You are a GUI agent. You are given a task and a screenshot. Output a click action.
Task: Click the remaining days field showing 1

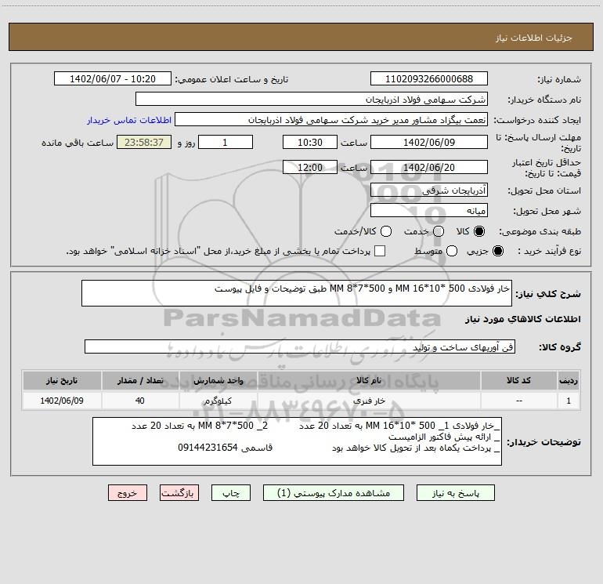pos(226,142)
